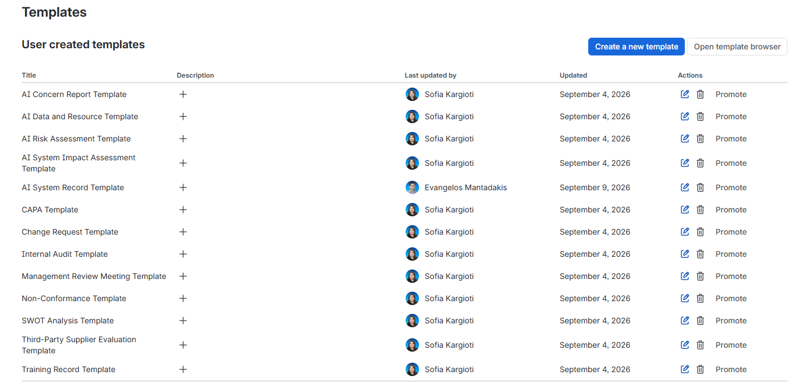Edit the AI Concern Report Template

(685, 94)
